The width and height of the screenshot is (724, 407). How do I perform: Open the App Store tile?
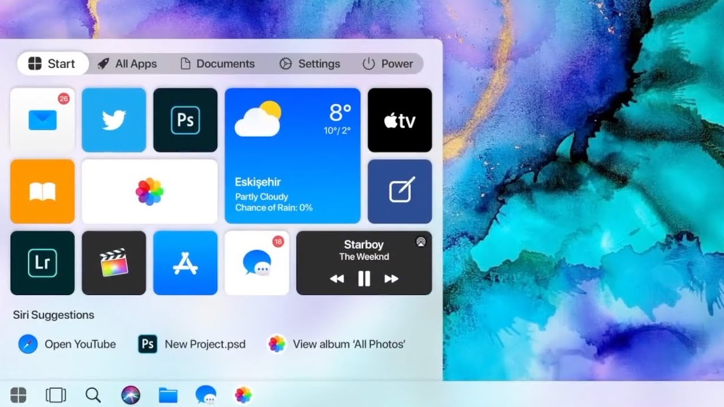186,263
